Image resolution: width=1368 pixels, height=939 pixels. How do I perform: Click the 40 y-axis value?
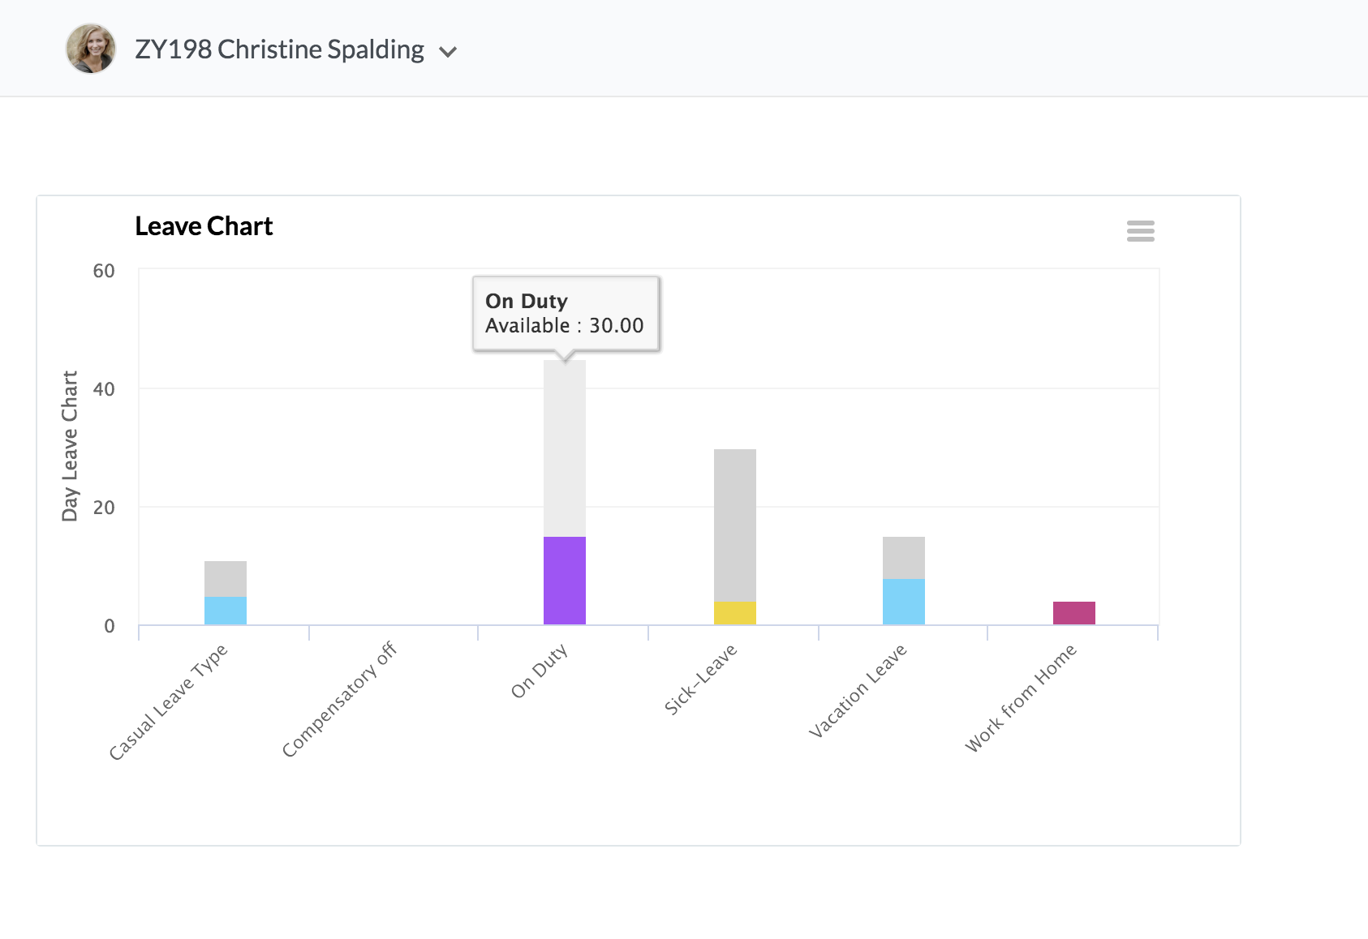pyautogui.click(x=104, y=389)
